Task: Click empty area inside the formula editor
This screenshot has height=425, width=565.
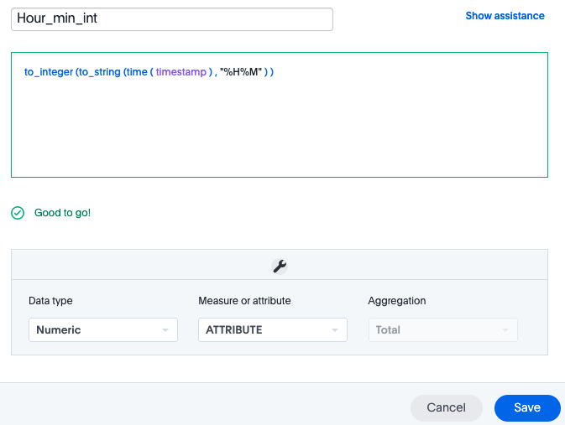Action: (x=279, y=134)
